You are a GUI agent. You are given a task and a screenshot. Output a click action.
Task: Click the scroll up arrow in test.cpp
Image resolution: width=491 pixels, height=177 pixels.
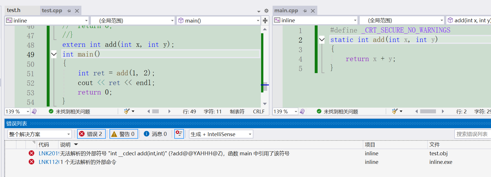265,29
